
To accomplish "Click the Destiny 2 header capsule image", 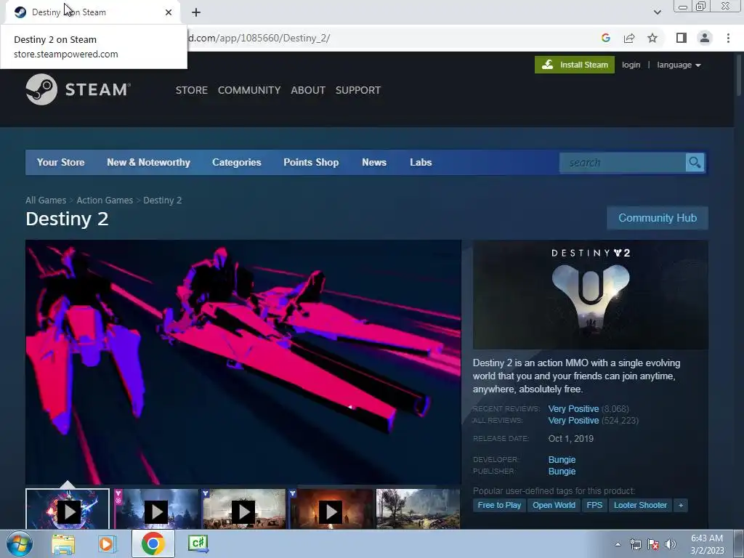I will [591, 295].
